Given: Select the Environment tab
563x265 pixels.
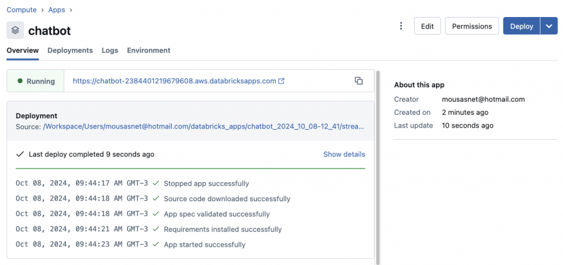Looking at the screenshot, I should tap(148, 50).
